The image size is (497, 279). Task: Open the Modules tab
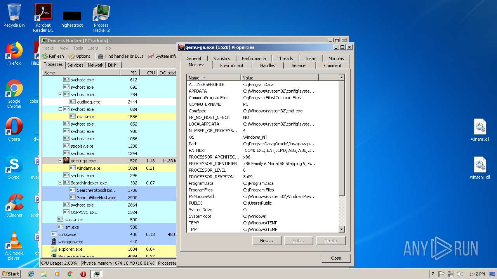[x=336, y=59]
